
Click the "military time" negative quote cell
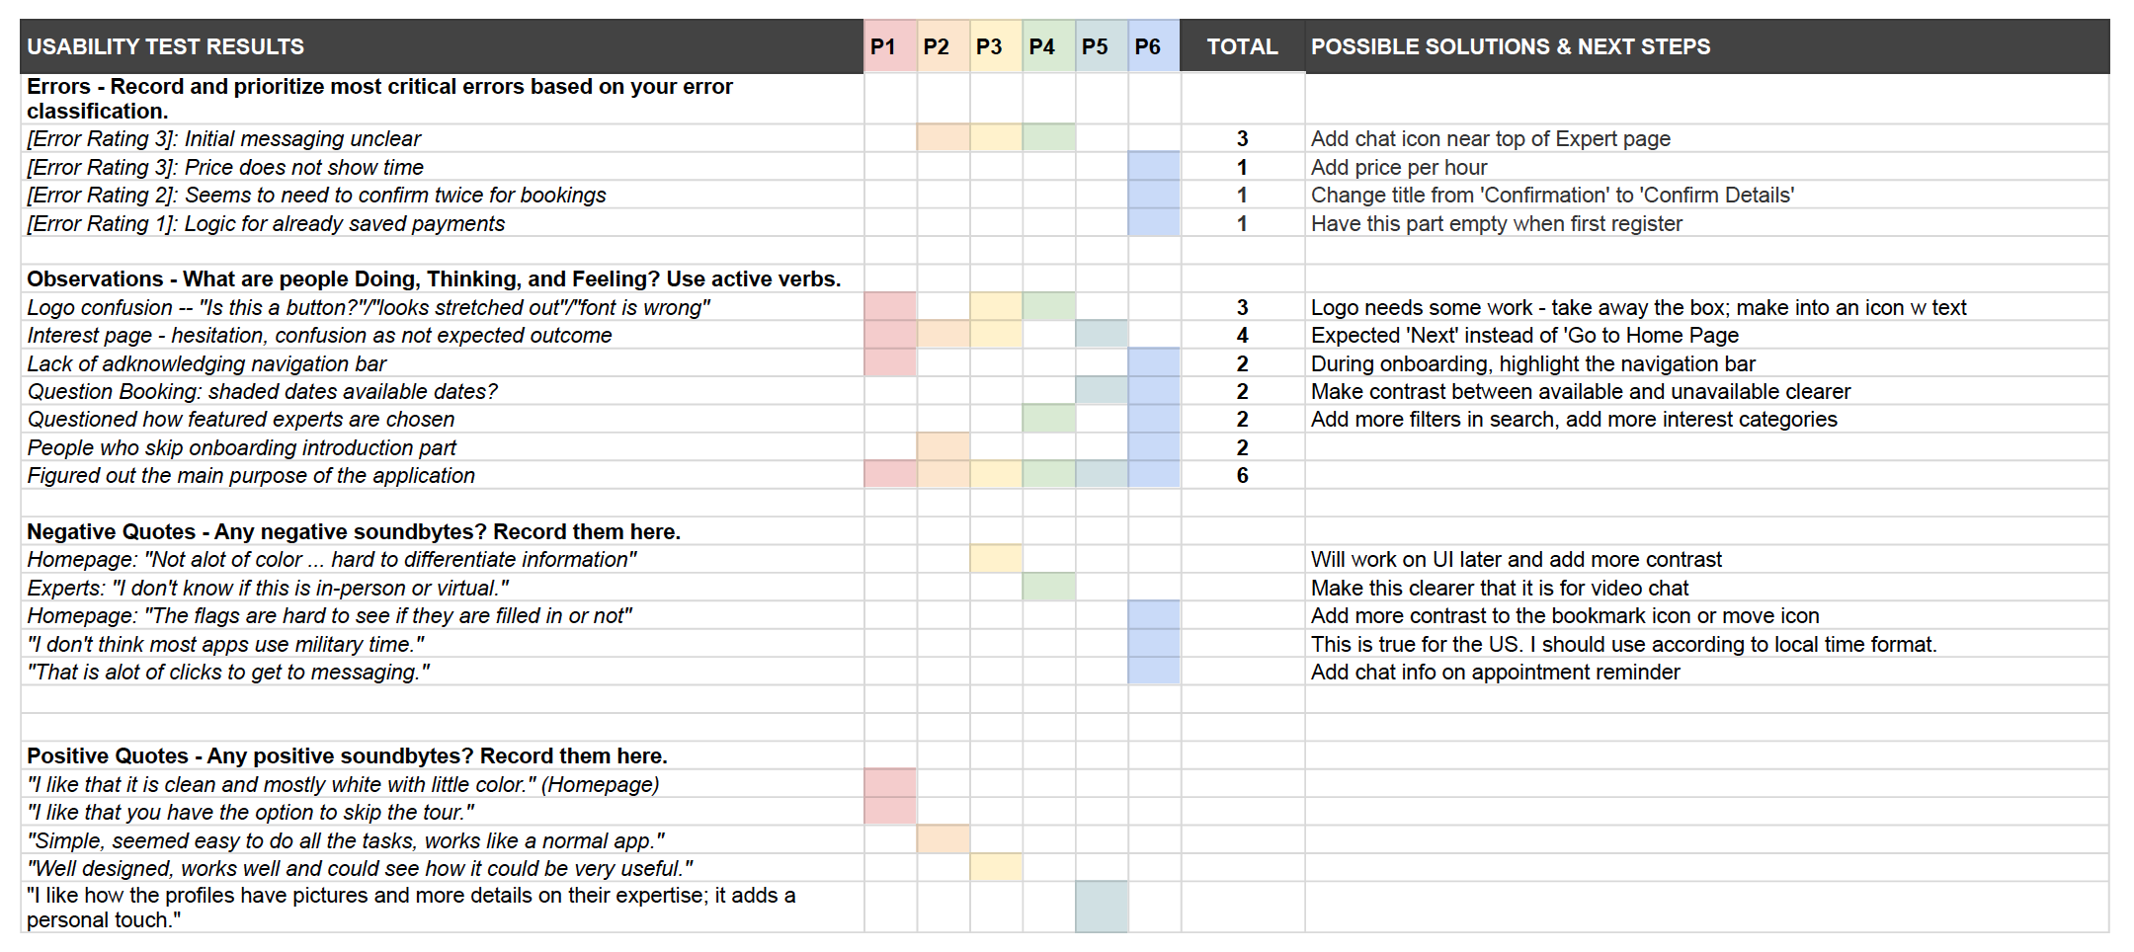(x=225, y=645)
